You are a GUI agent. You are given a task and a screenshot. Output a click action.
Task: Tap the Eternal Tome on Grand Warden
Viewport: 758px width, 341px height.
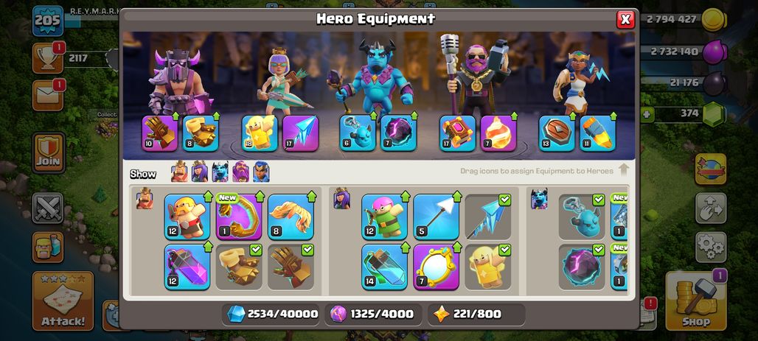click(457, 133)
